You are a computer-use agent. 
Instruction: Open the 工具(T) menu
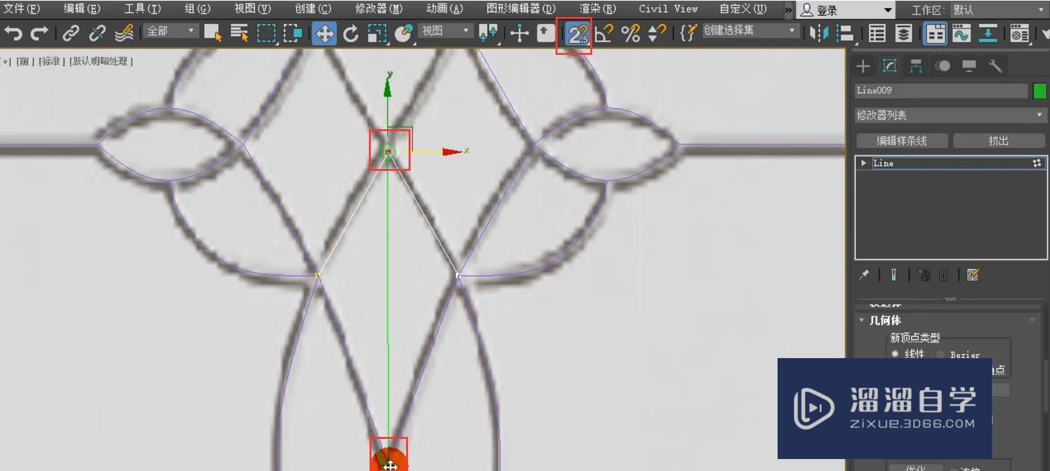(143, 9)
